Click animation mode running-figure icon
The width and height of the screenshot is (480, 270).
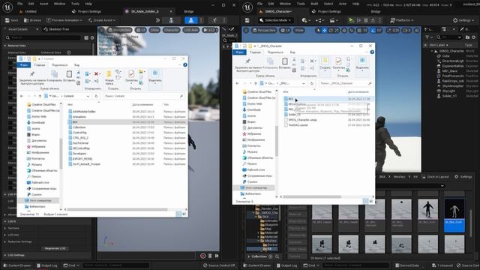click(x=214, y=20)
